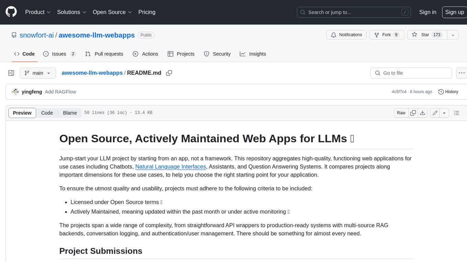Viewport: 467px width, 262px height.
Task: Open the yingfeng author link
Action: click(x=32, y=92)
